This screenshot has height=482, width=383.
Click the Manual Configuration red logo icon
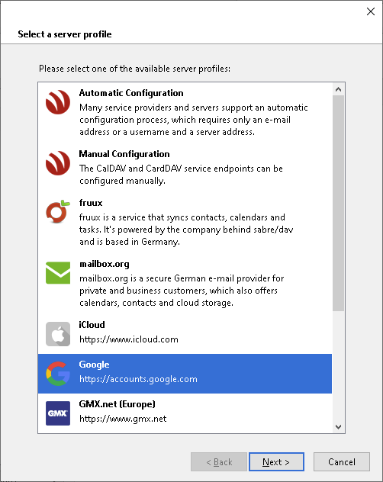pos(58,163)
